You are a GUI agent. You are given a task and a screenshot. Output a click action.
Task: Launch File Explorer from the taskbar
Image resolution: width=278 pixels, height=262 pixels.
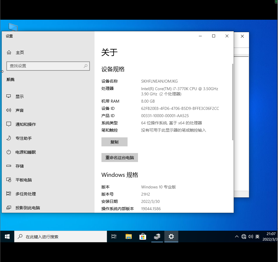click(x=128, y=236)
